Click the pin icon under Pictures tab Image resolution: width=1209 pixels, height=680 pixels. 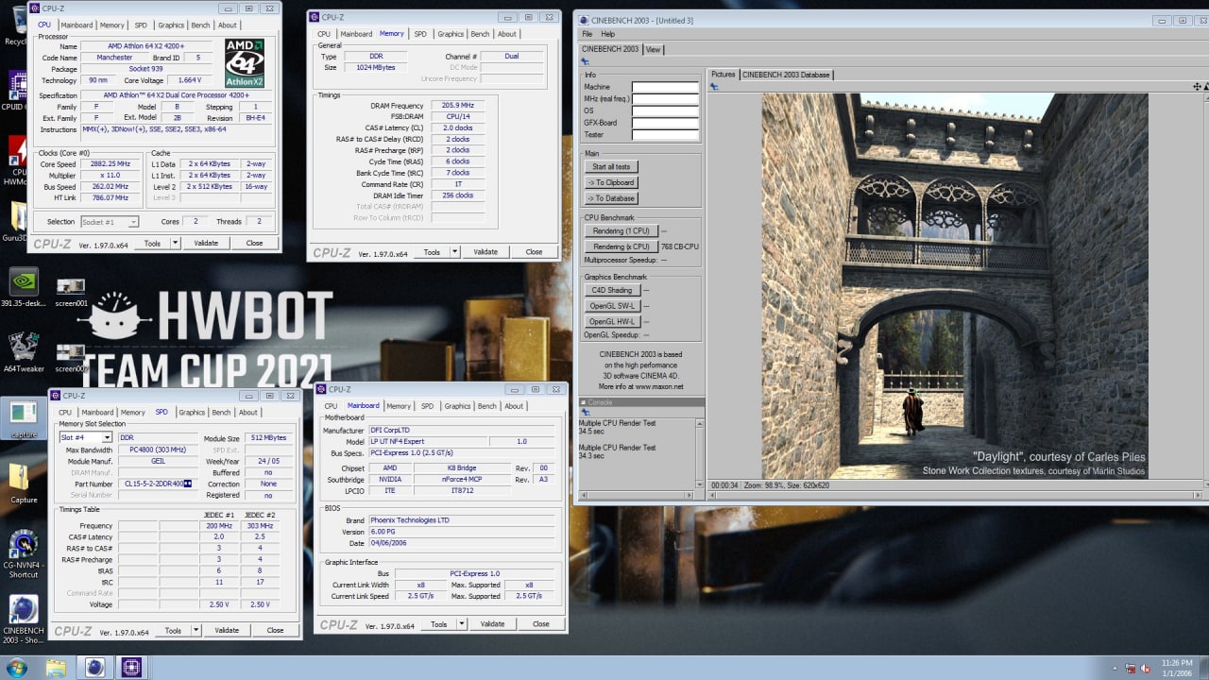click(714, 86)
